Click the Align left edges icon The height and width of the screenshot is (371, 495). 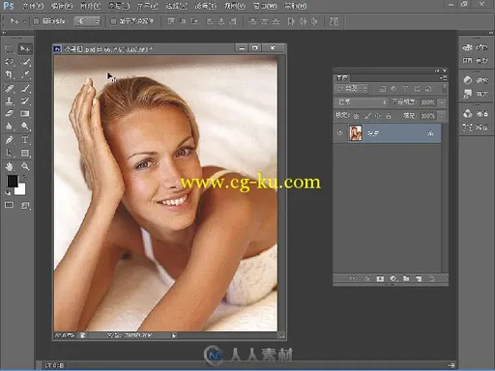click(210, 21)
